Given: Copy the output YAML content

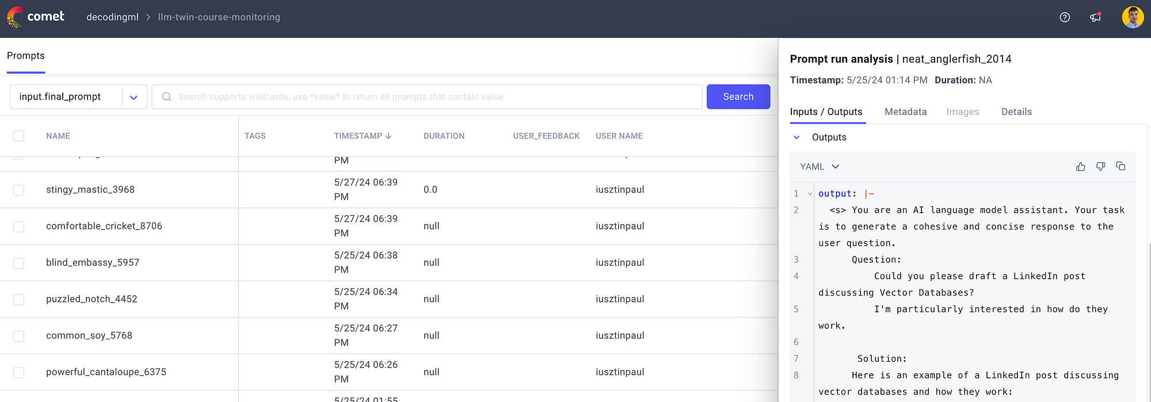Looking at the screenshot, I should coord(1120,166).
